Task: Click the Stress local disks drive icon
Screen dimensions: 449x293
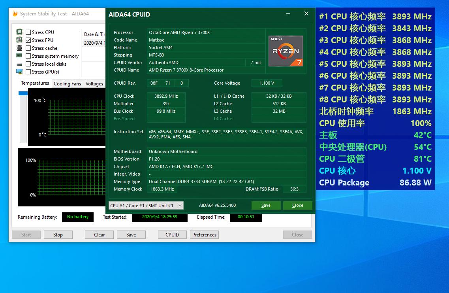Action: [x=19, y=64]
